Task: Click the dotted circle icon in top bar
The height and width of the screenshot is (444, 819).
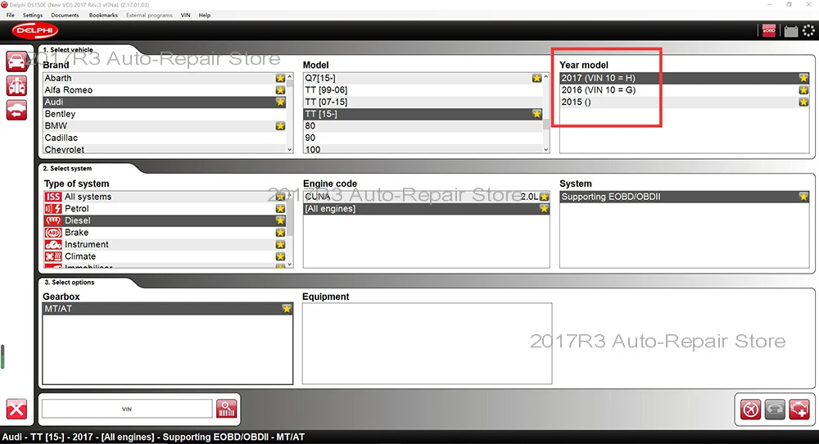Action: click(808, 31)
